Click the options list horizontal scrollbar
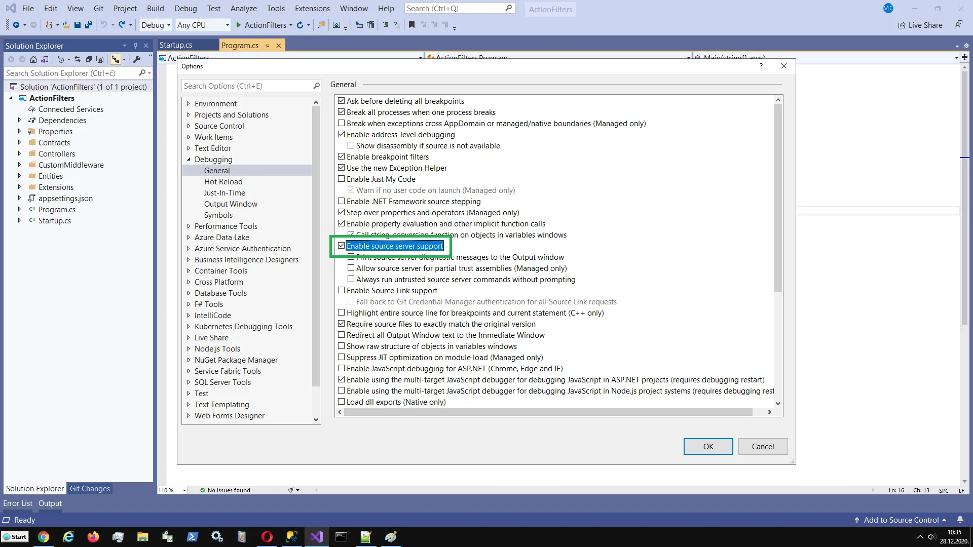Screen dimensions: 973x547 pyautogui.click(x=548, y=412)
